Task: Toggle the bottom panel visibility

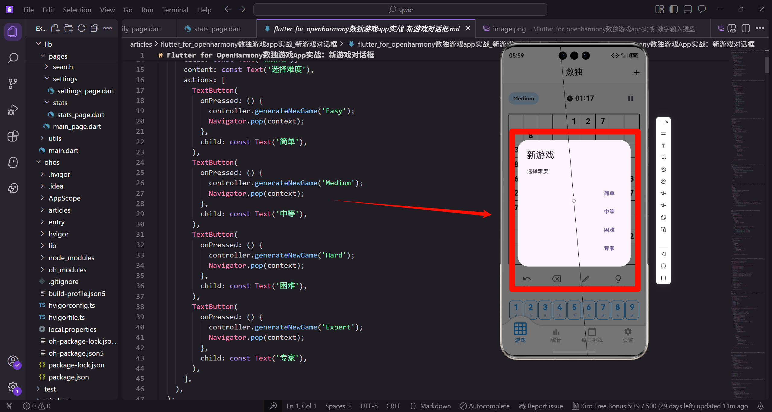Action: coord(688,10)
